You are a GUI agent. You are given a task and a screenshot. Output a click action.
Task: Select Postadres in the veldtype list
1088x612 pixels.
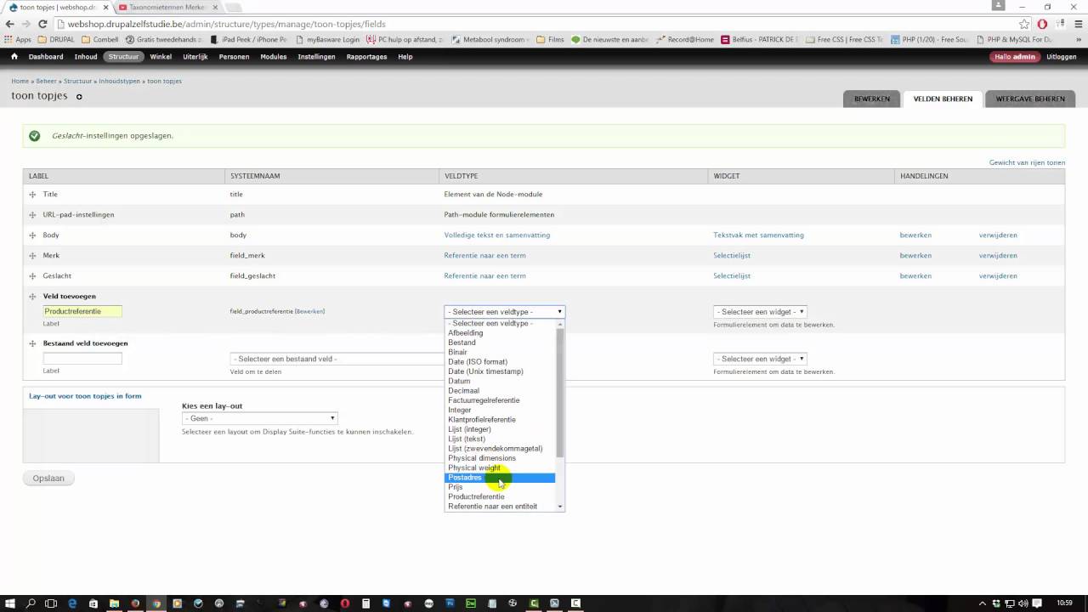point(501,478)
